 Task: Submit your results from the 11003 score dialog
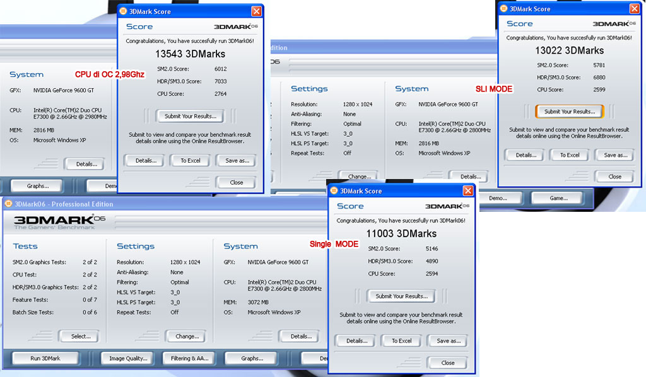401,296
